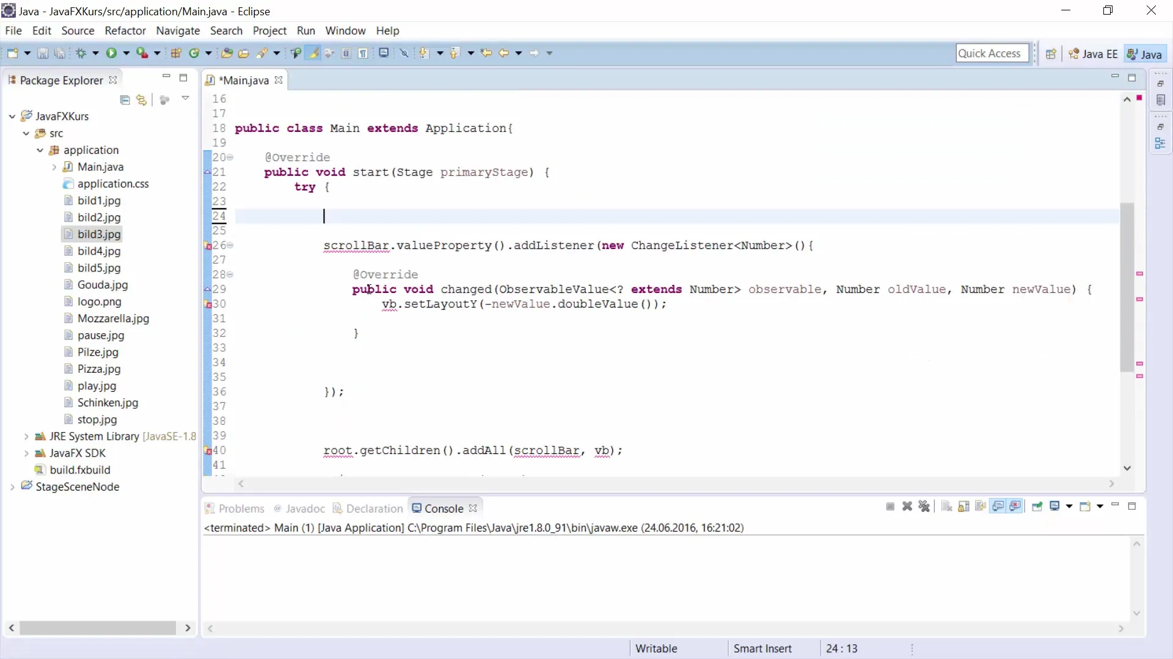Collapse the src folder node
Image resolution: width=1173 pixels, height=659 pixels.
click(26, 133)
